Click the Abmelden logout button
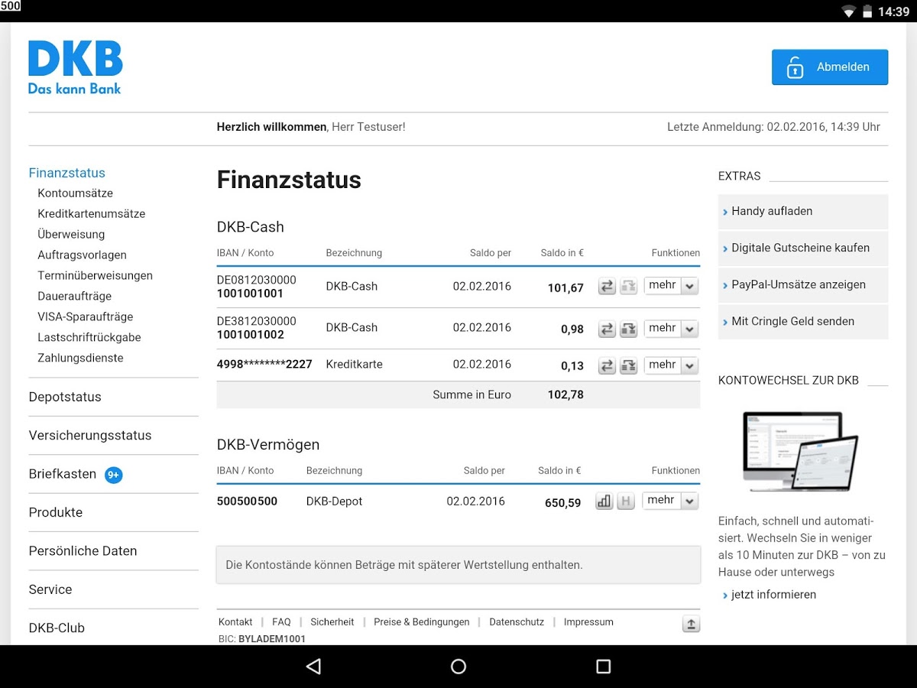The height and width of the screenshot is (688, 917). point(830,67)
